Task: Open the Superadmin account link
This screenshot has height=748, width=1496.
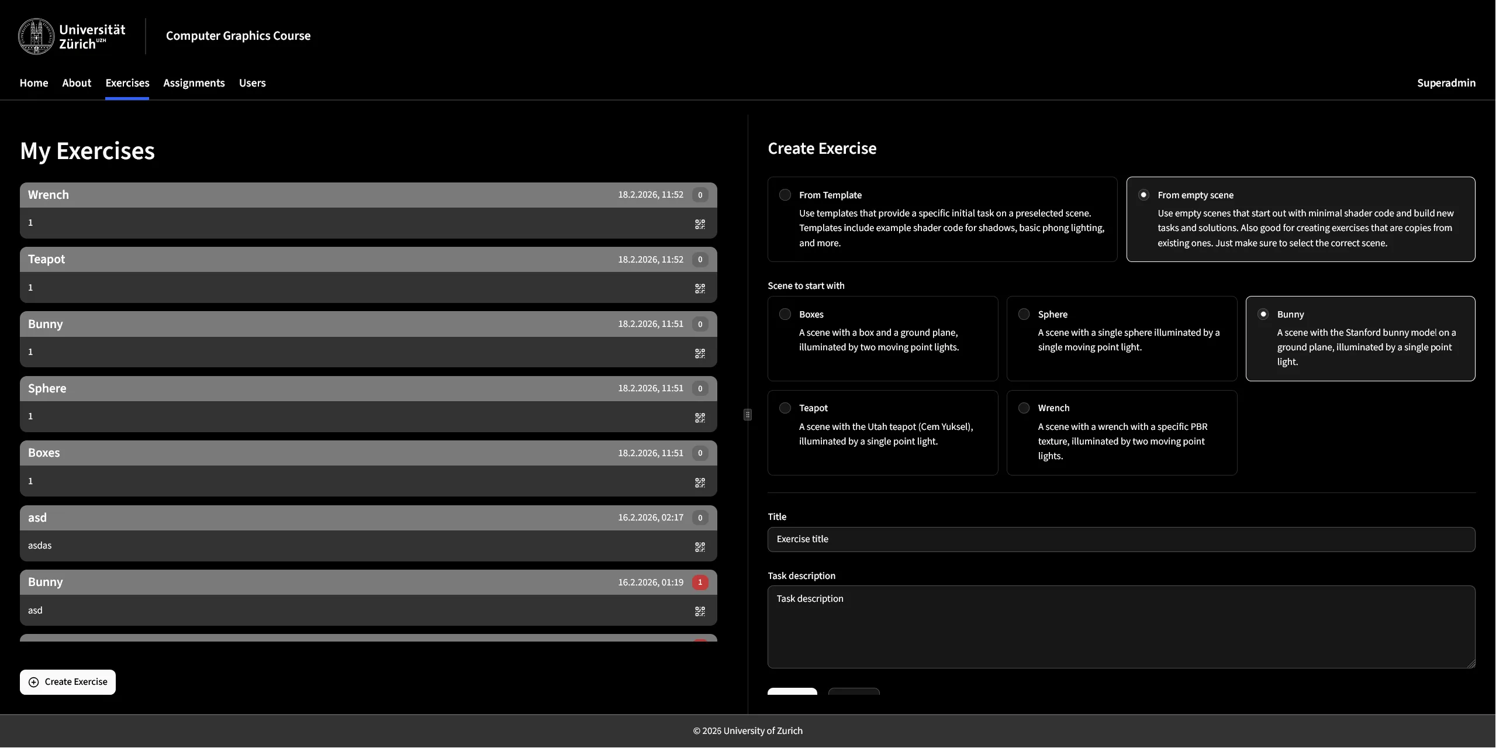Action: 1446,83
